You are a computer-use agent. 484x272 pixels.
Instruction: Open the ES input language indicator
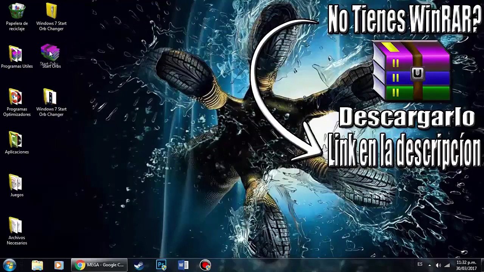[x=420, y=264]
